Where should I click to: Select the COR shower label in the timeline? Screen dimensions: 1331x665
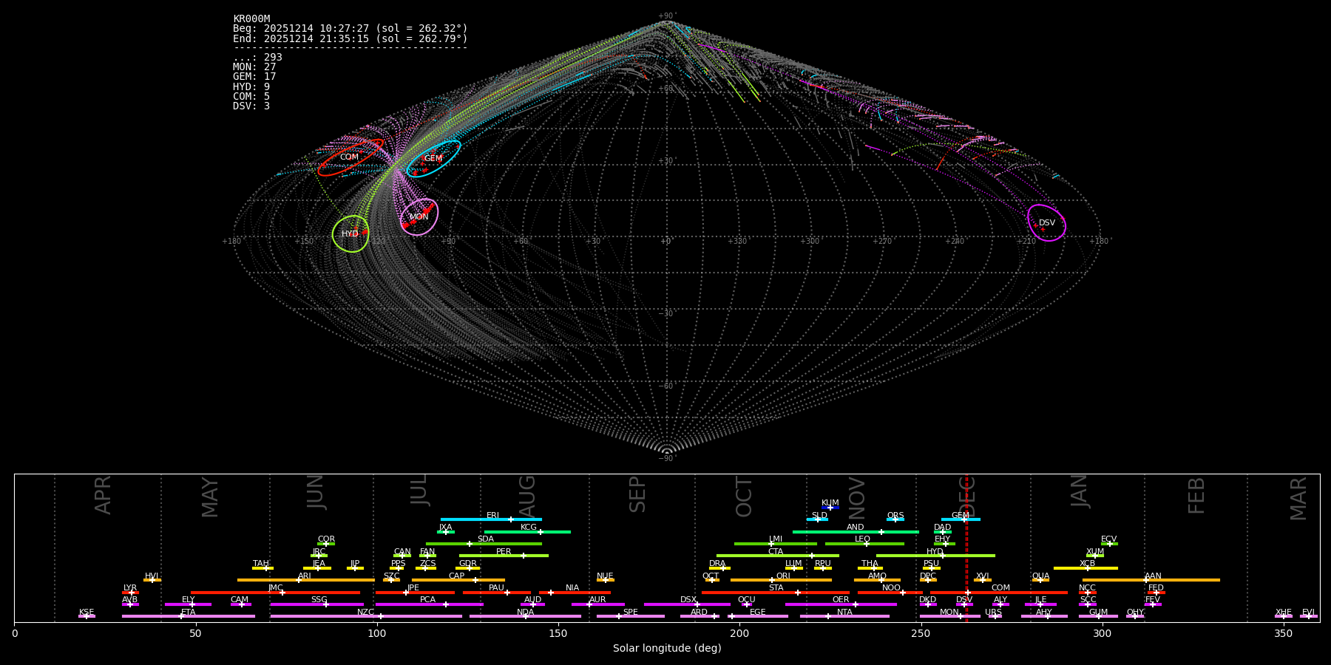(326, 539)
